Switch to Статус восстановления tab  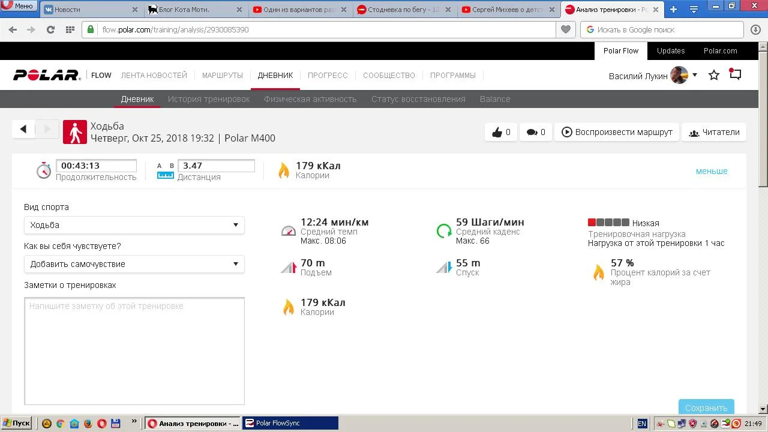tap(418, 99)
